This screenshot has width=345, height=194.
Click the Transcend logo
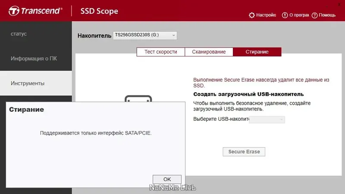click(35, 11)
